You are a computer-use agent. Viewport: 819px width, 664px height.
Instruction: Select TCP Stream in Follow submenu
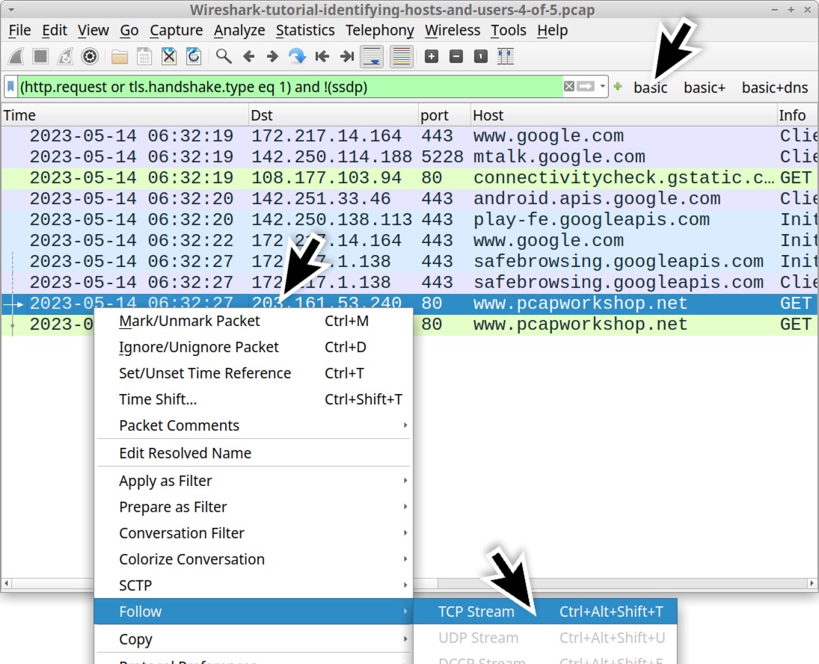[545, 611]
